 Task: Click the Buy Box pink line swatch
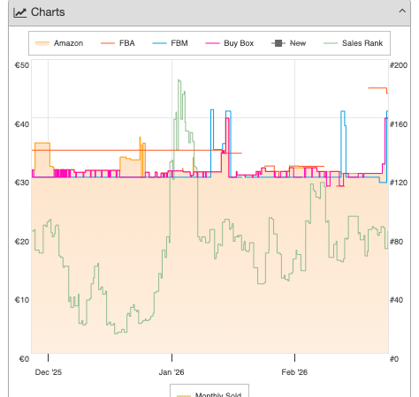tap(212, 43)
